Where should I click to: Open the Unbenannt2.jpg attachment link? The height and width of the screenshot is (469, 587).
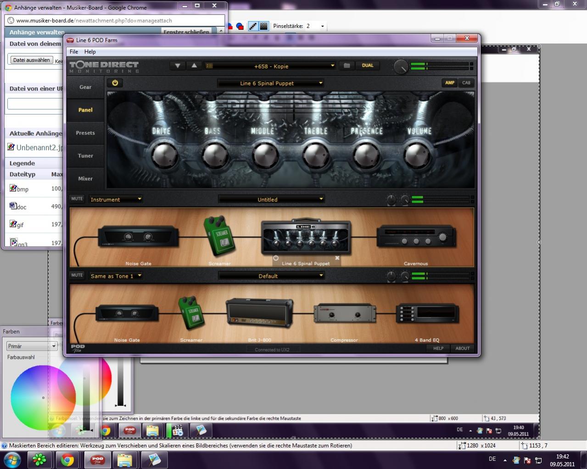[x=39, y=148]
